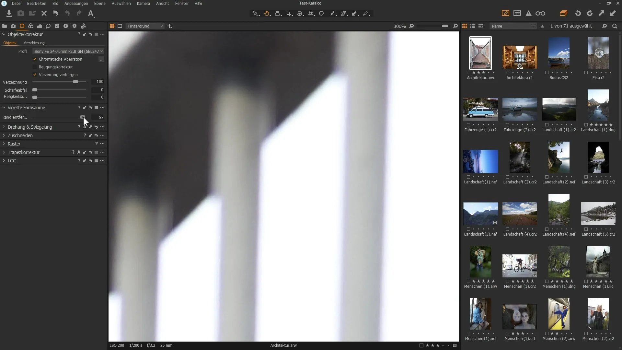Viewport: 622px width, 350px height.
Task: Open the Color tool tab icon
Action: [x=31, y=26]
